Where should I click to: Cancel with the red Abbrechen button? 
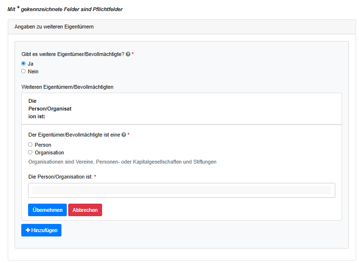(x=85, y=210)
